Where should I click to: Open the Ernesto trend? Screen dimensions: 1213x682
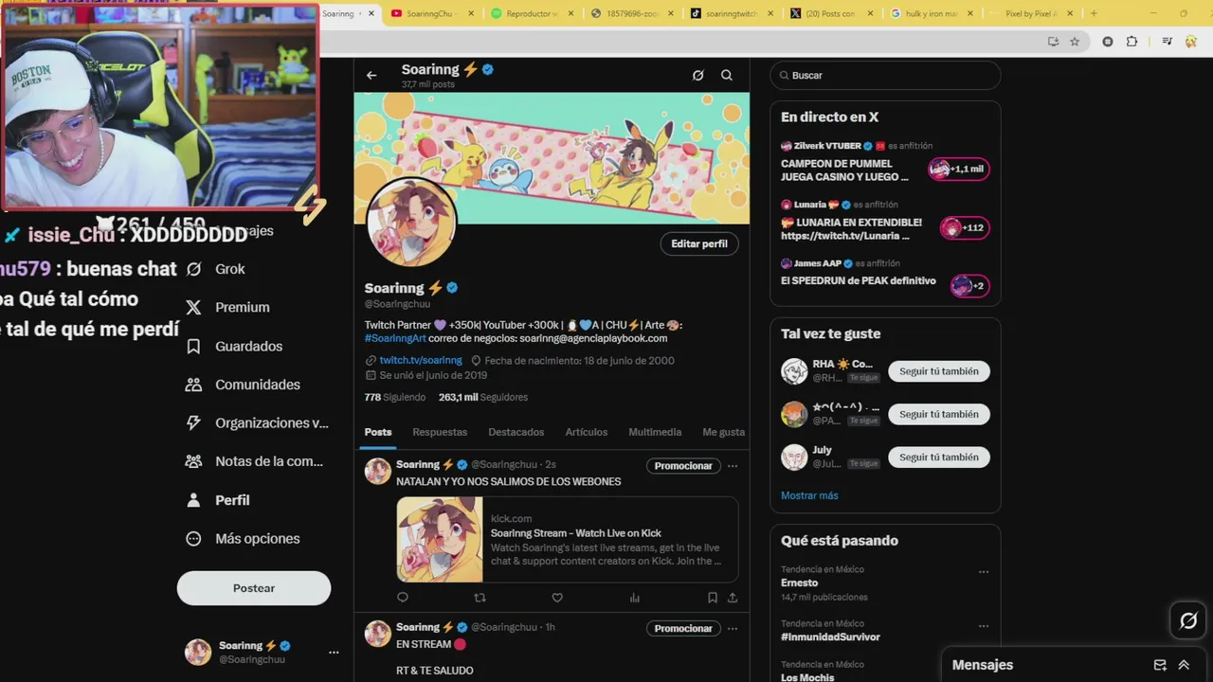tap(800, 583)
